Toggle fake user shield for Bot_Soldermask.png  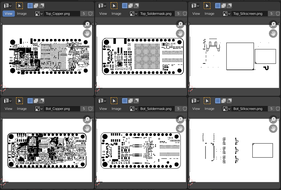click(185, 109)
